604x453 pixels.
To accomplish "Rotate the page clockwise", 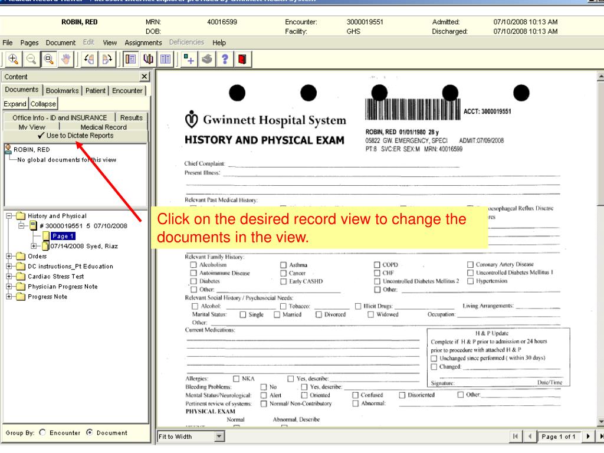I will pos(107,59).
